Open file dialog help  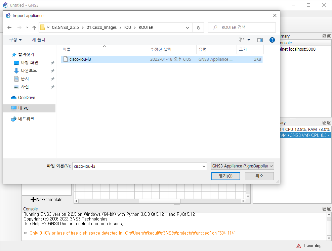(x=272, y=40)
